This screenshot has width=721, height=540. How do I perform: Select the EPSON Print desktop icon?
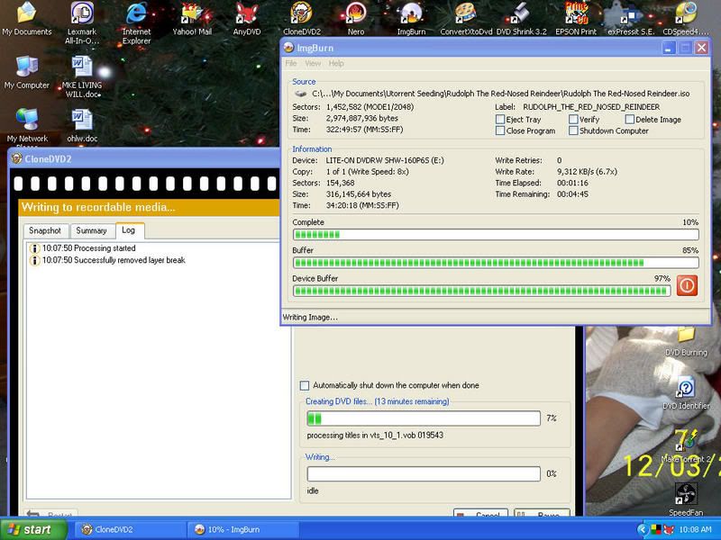(x=576, y=18)
